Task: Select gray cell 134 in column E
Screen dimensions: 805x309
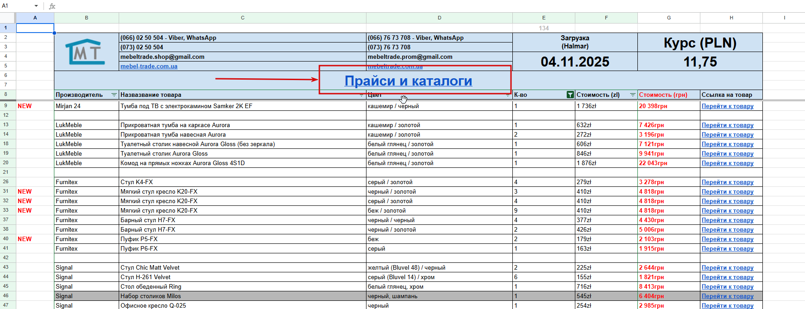Action: (544, 28)
